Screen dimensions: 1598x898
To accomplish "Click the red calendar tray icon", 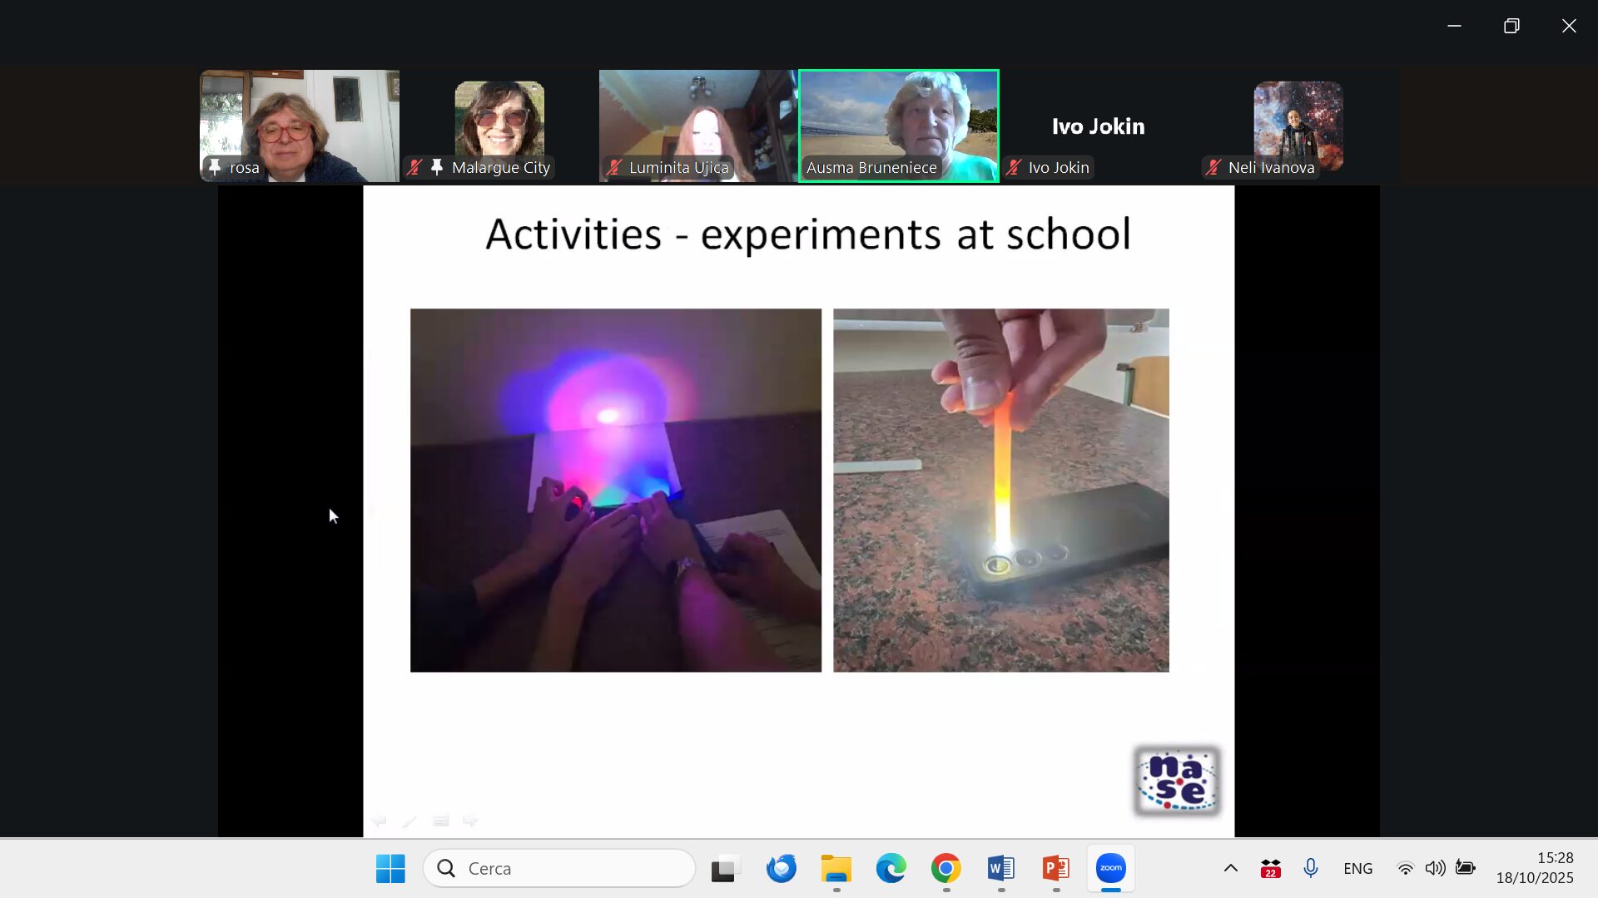I will [x=1270, y=868].
